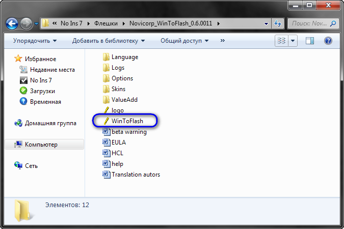Click the Сеть network icon
Screen dimensions: 344x229
coord(18,165)
